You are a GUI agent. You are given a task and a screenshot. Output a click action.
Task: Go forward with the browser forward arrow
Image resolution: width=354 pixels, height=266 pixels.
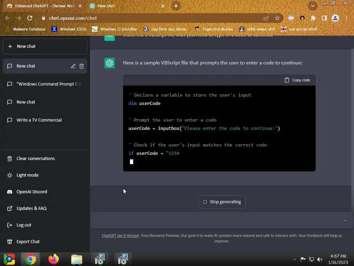19,18
